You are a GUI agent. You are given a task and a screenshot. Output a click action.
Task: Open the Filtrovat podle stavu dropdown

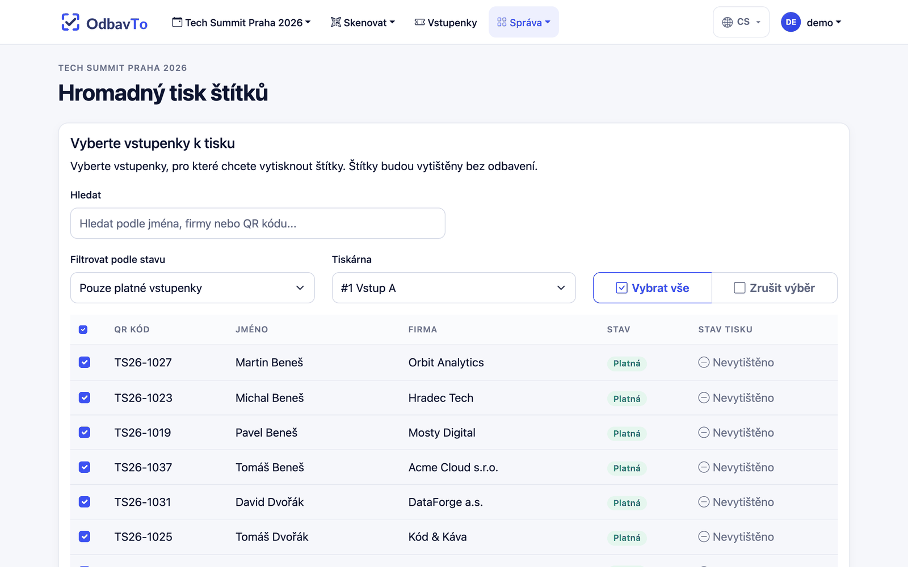point(192,288)
